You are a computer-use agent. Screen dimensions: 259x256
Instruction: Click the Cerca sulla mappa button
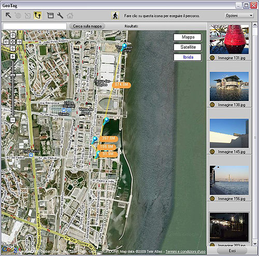click(87, 26)
